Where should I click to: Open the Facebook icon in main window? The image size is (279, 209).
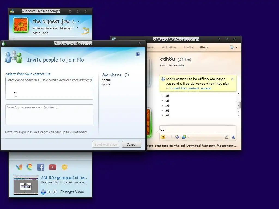click(x=41, y=167)
